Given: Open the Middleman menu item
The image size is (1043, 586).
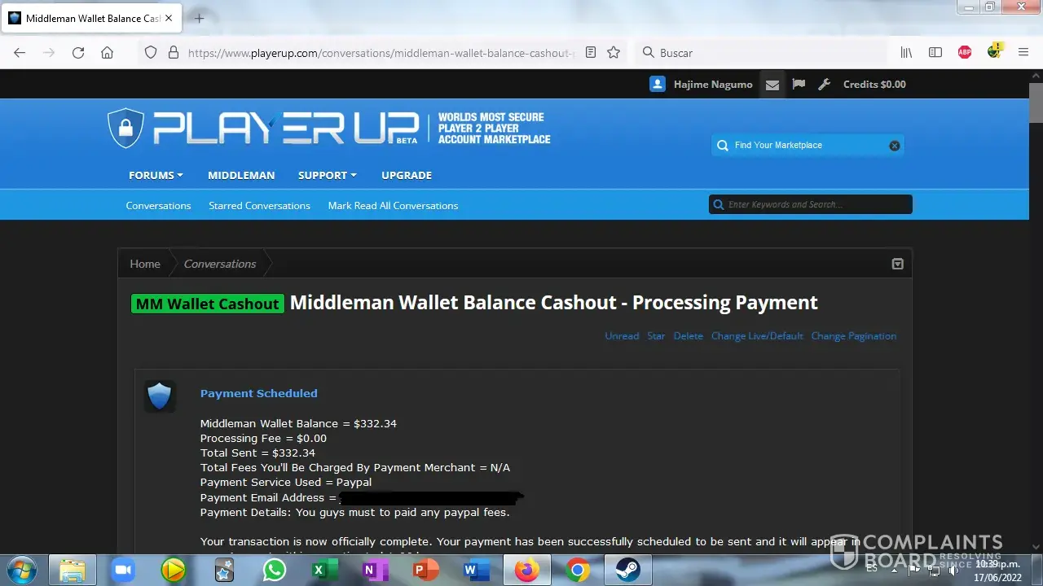Looking at the screenshot, I should [241, 175].
